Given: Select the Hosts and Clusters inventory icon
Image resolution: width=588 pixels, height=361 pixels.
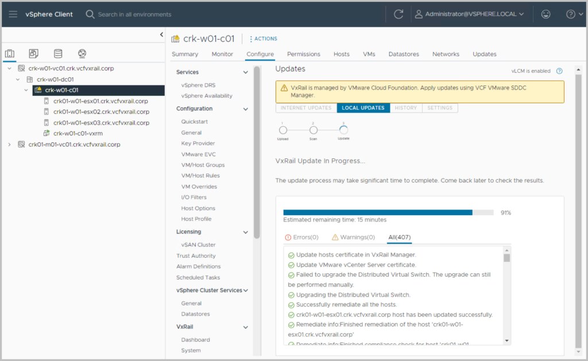Looking at the screenshot, I should click(10, 54).
